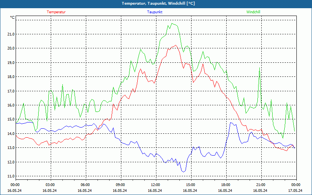312x195 pixels.
Task: Select the blue Taupunkt legend label
Action: [154, 12]
